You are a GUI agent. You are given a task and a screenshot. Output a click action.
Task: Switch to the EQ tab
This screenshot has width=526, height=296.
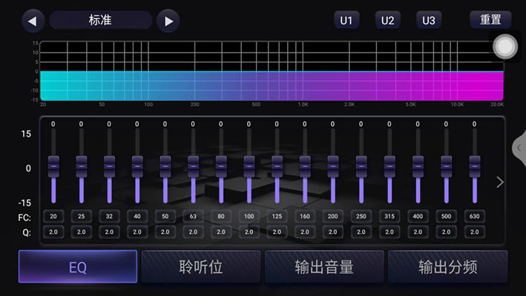pyautogui.click(x=78, y=266)
